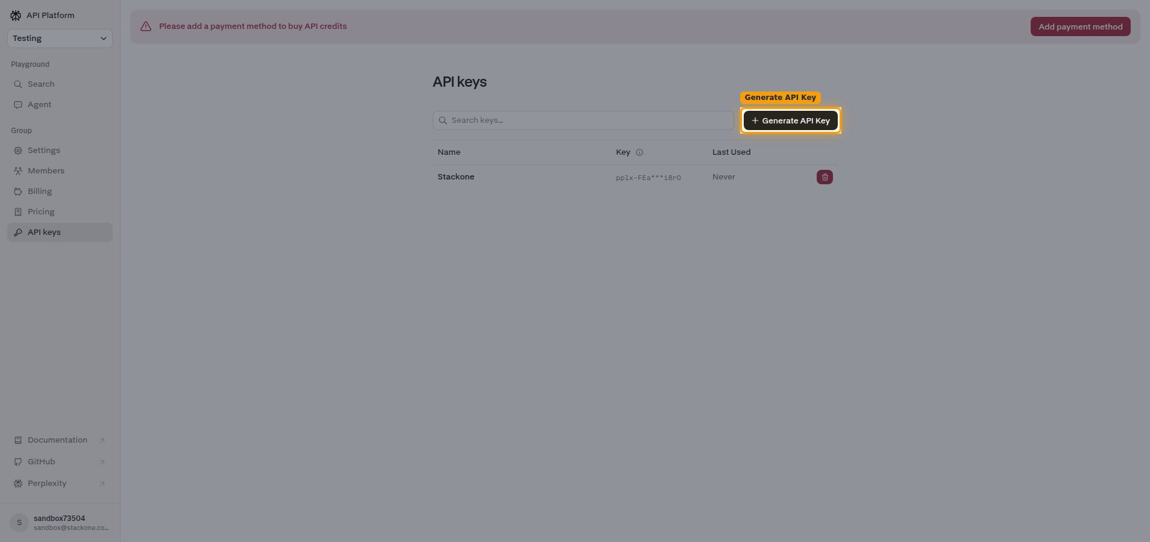Select API keys in the sidebar
This screenshot has width=1150, height=542.
pos(60,232)
